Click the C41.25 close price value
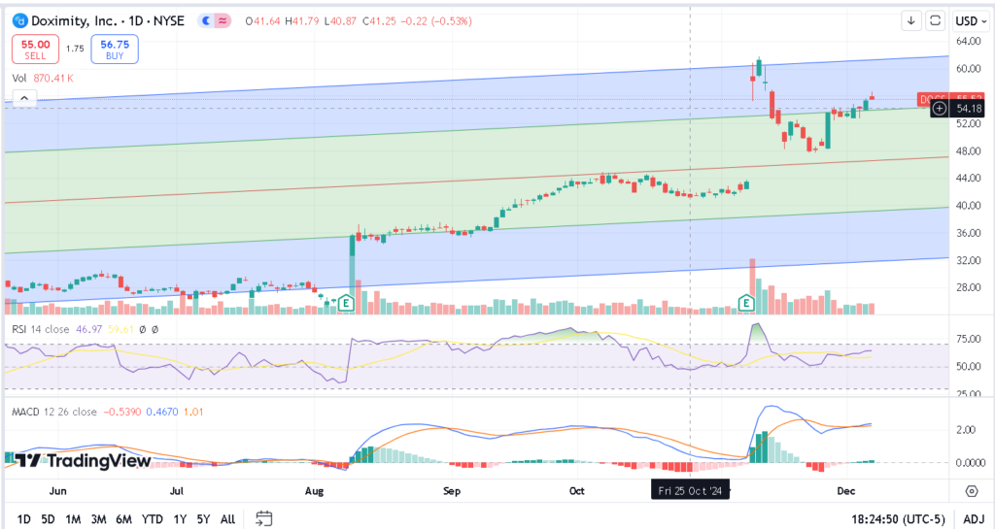Viewport: 995px width, 529px height. tap(380, 21)
